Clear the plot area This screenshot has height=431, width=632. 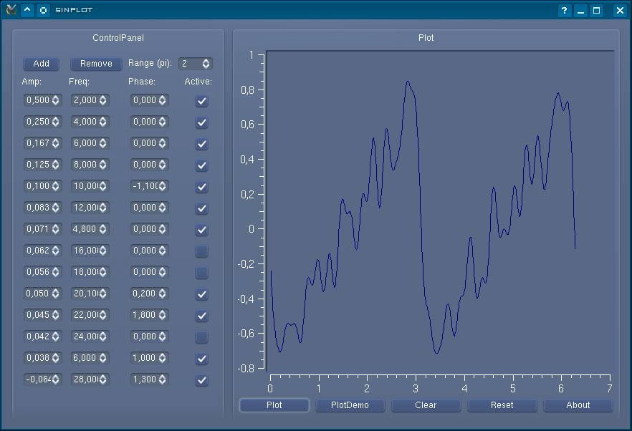(x=426, y=405)
